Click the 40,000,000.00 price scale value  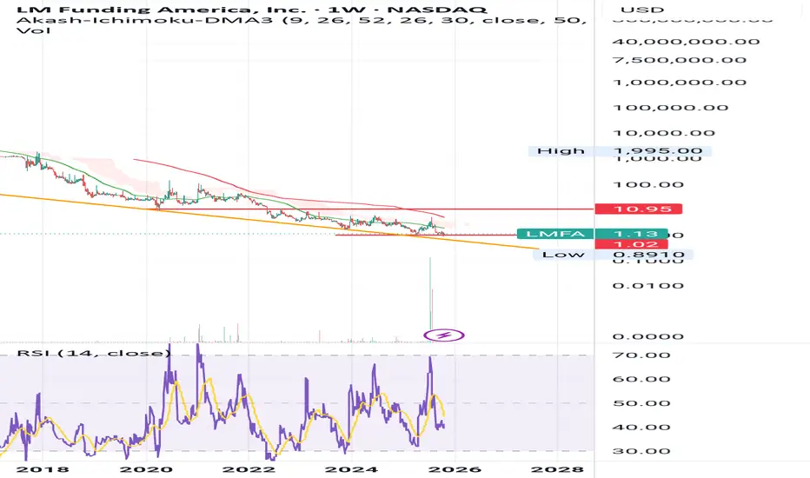coord(686,42)
